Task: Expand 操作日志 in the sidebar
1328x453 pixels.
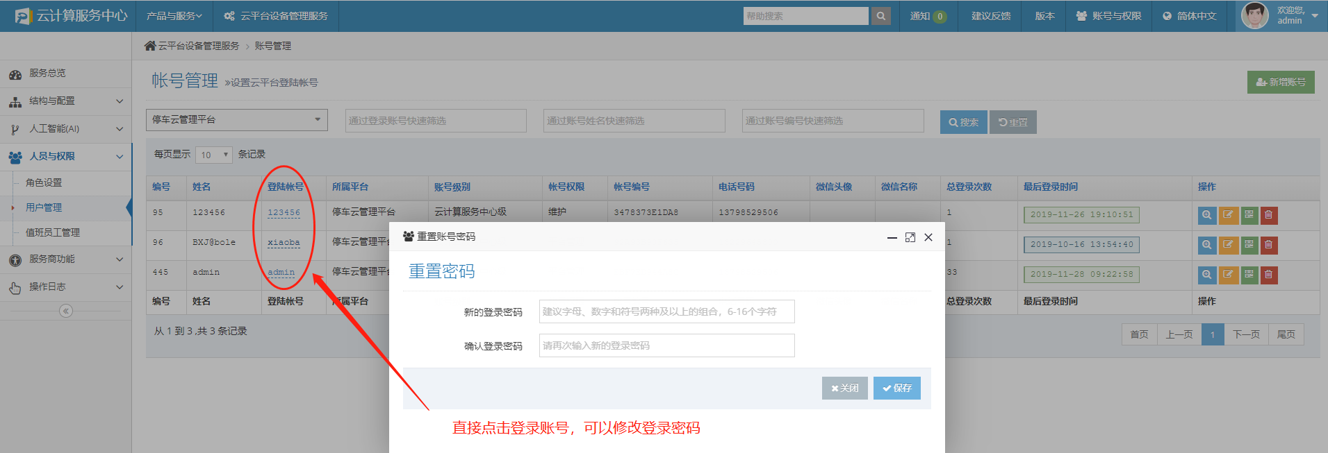Action: [x=66, y=287]
